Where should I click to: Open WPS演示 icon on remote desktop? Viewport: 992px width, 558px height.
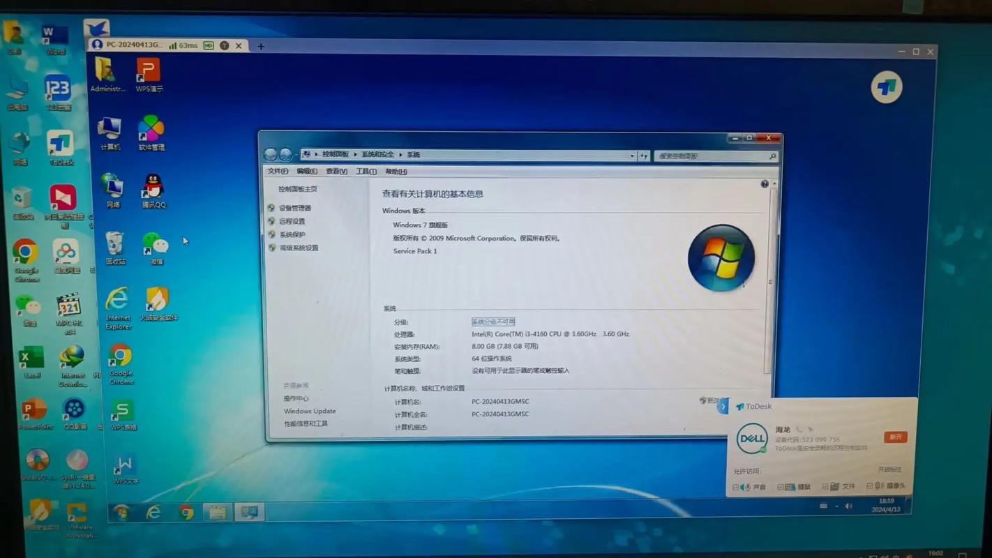point(149,74)
